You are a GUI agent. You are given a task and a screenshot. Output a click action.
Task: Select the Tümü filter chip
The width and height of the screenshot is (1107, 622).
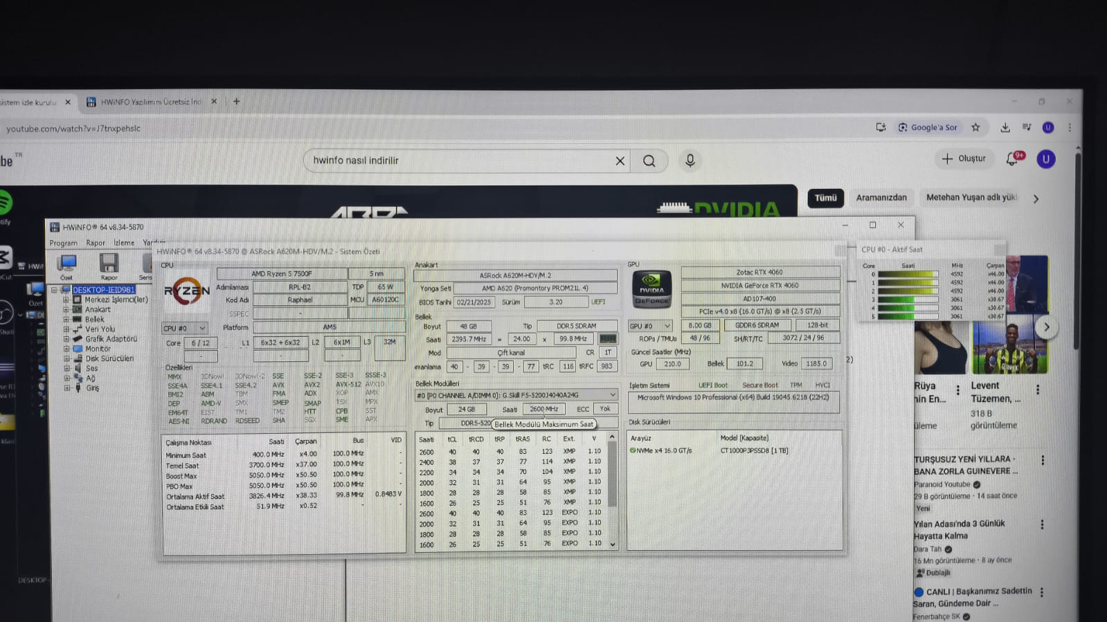(825, 198)
